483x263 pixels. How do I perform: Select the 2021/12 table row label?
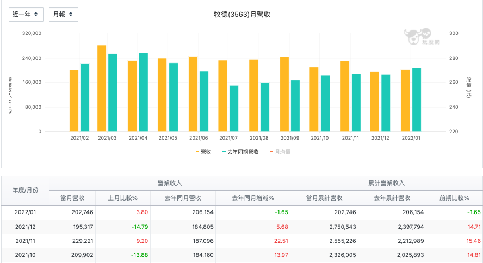click(25, 227)
